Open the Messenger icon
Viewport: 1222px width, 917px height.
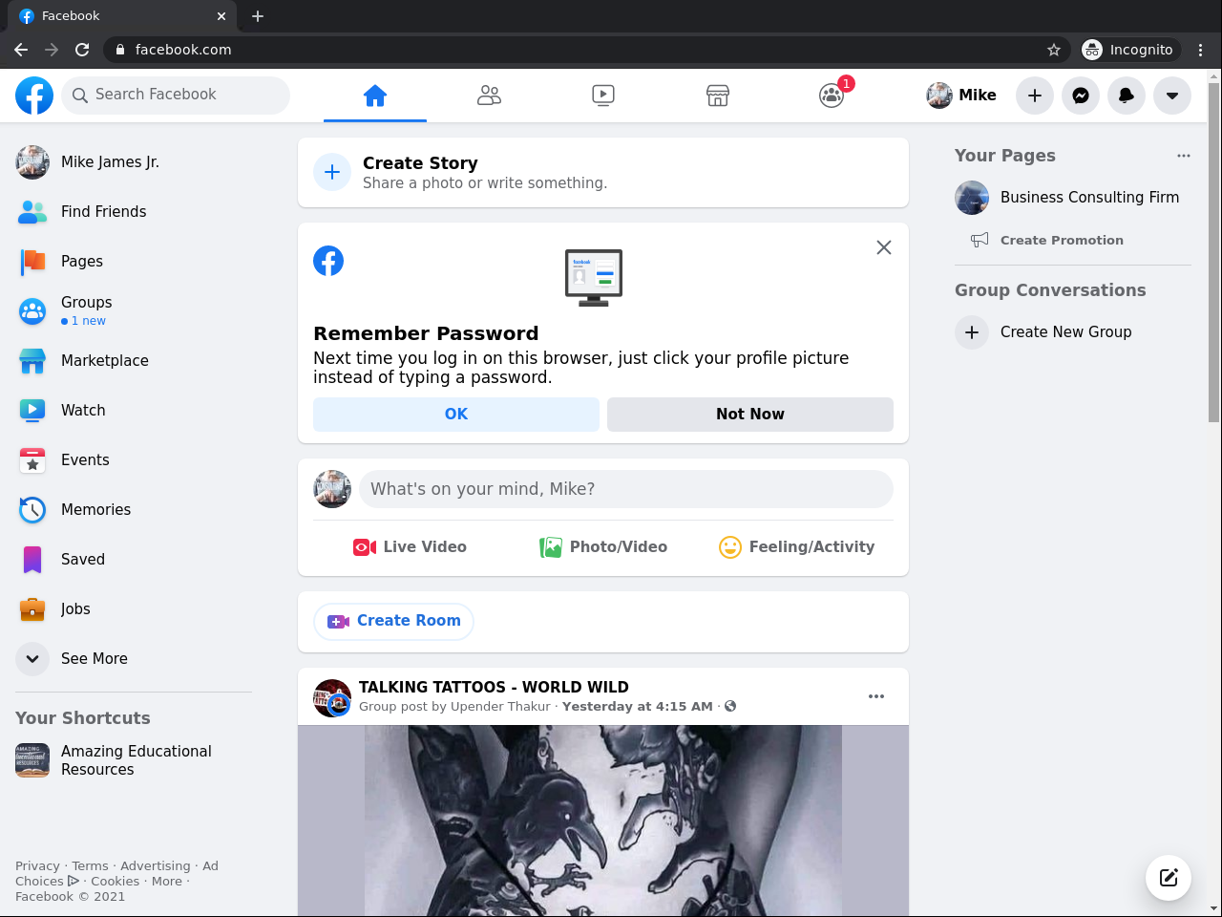click(1081, 96)
